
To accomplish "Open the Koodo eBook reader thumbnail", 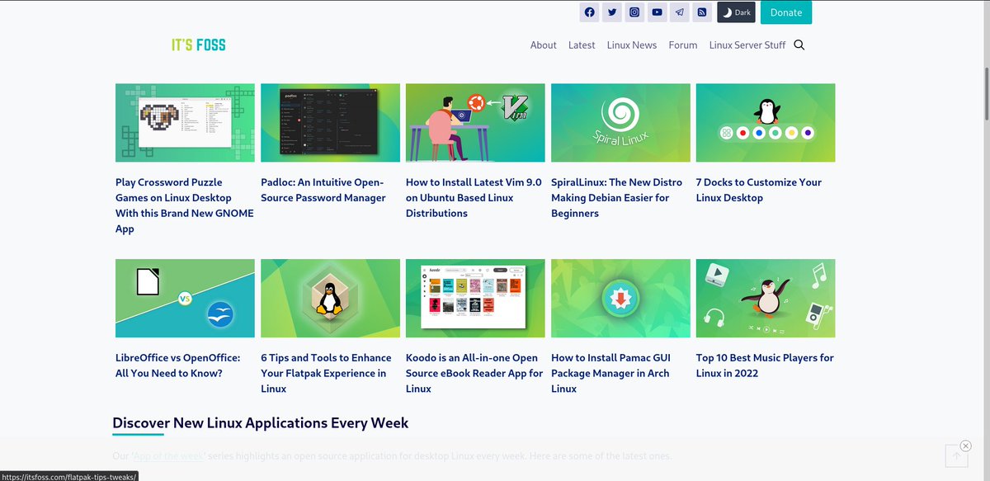I will [x=475, y=298].
